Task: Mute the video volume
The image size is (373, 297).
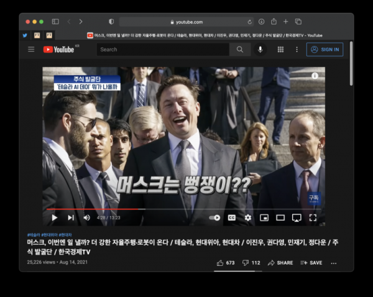Action: pos(86,217)
